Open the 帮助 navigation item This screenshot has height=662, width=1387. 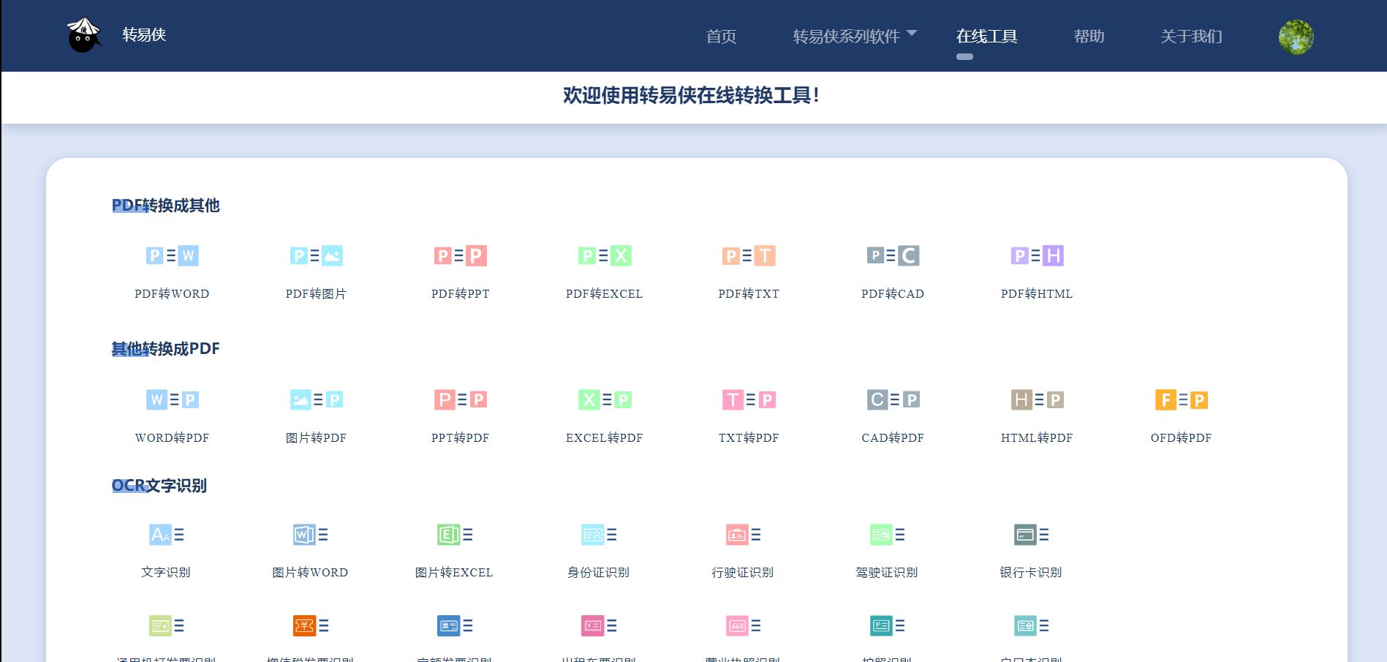click(x=1089, y=37)
